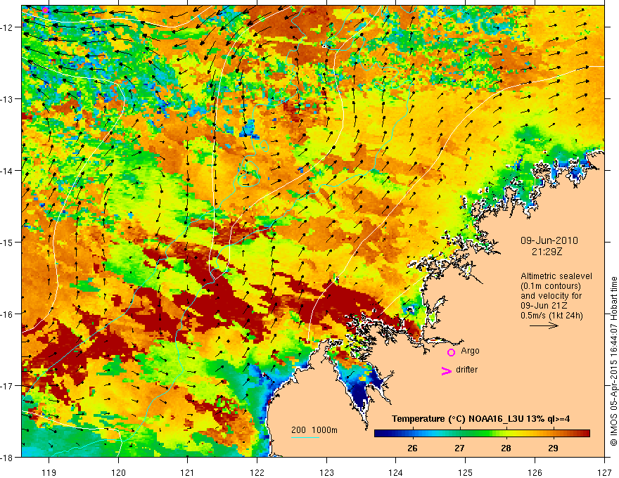Click the '120' longitude axis label
The image size is (619, 478).
(x=118, y=472)
